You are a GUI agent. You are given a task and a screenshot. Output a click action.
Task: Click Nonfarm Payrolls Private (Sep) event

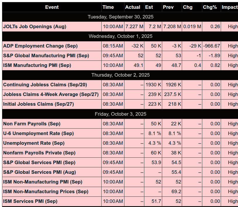point(39,153)
